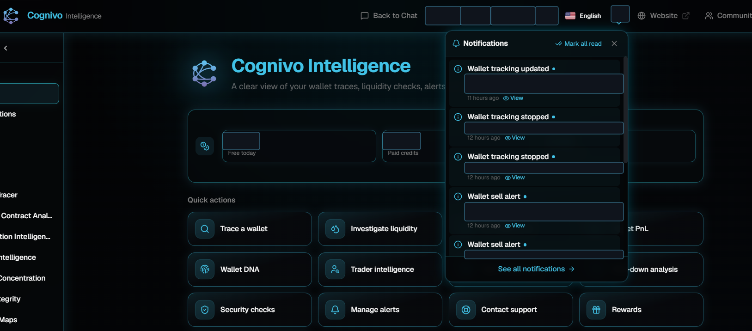Click the Trace a wallet search icon
The width and height of the screenshot is (752, 331).
coord(205,229)
